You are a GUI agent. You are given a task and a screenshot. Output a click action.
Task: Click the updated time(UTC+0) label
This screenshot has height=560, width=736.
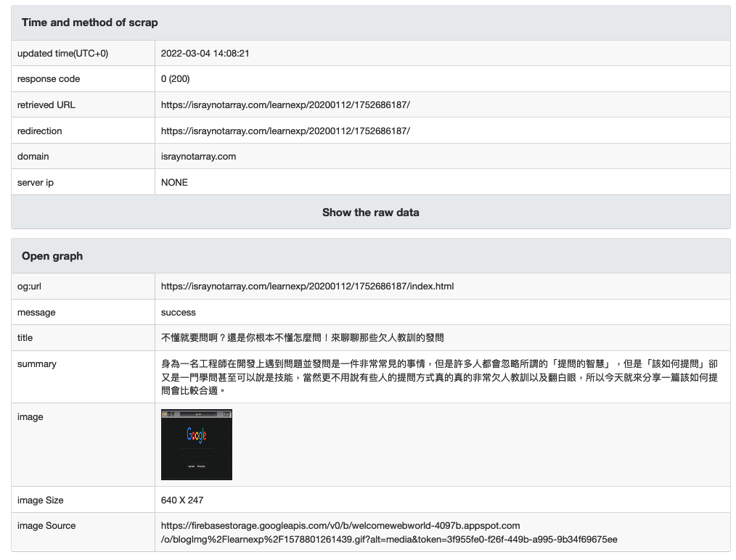[62, 54]
